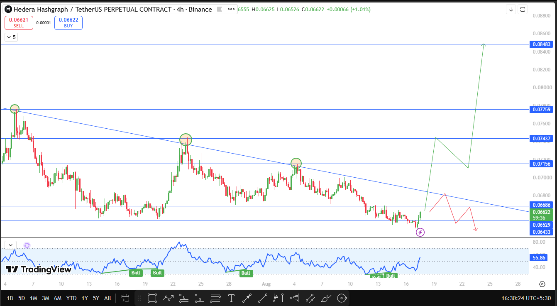Set range to All
Image resolution: width=557 pixels, height=306 pixels.
(x=107, y=298)
